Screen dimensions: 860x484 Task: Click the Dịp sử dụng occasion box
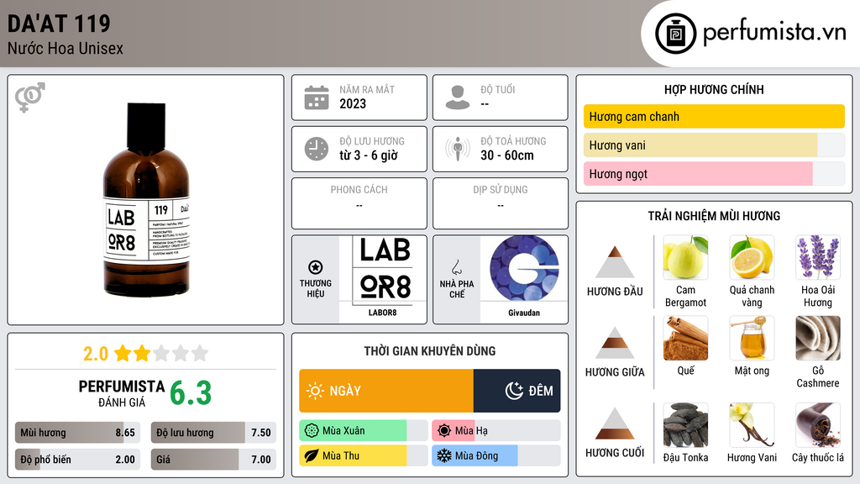(501, 203)
